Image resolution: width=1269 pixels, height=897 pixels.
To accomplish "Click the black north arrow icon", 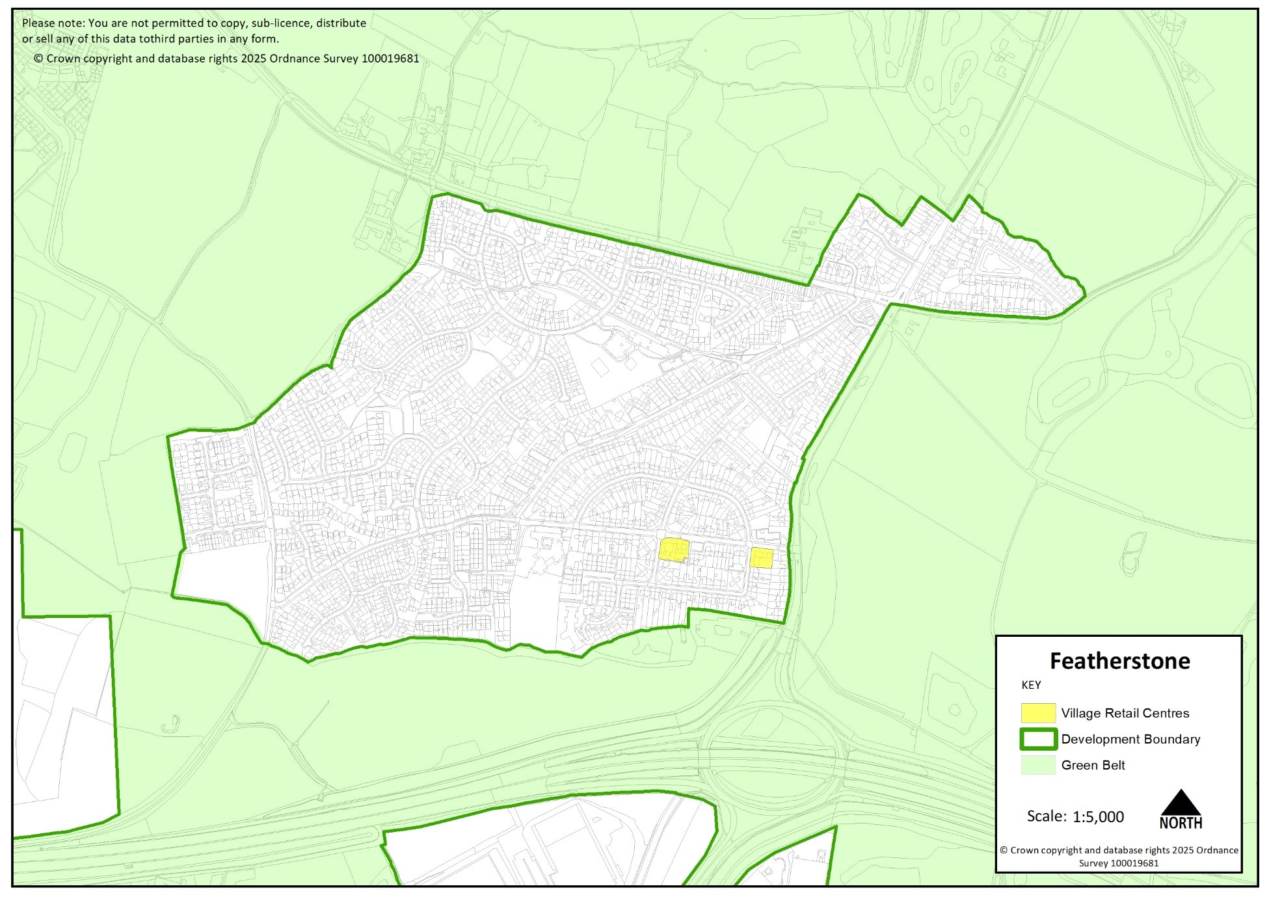I will (1181, 802).
